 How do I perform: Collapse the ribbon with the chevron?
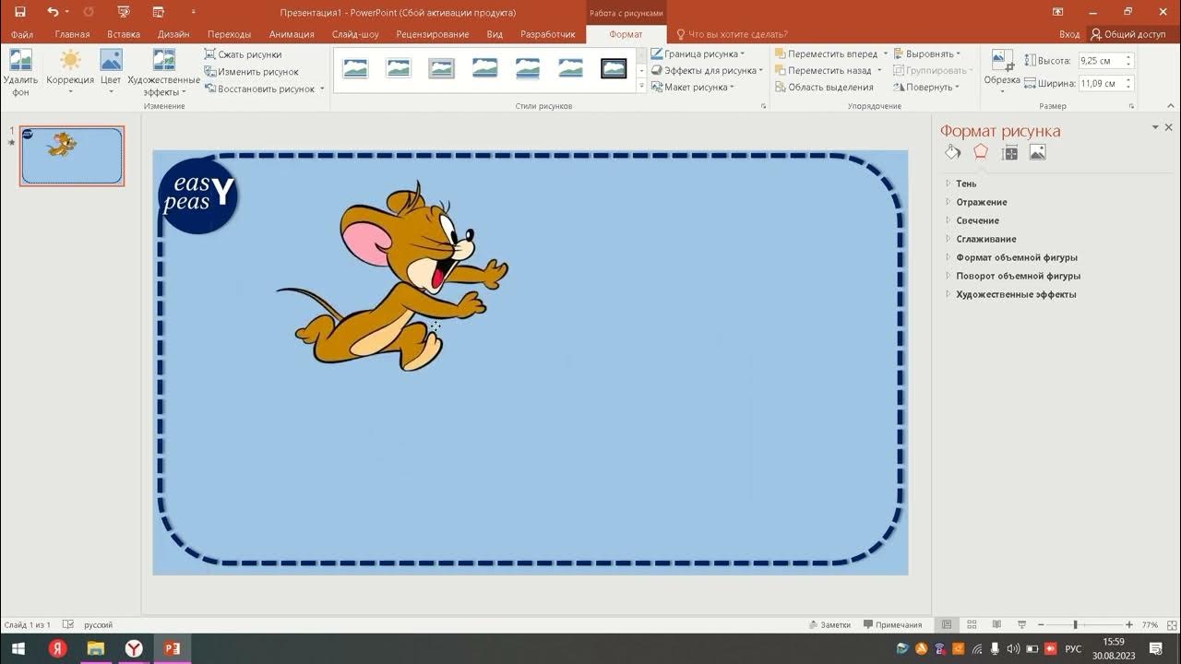coord(1169,105)
